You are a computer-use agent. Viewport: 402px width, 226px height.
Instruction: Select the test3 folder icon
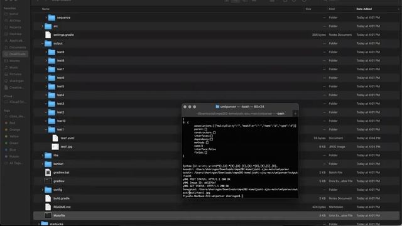click(x=52, y=104)
